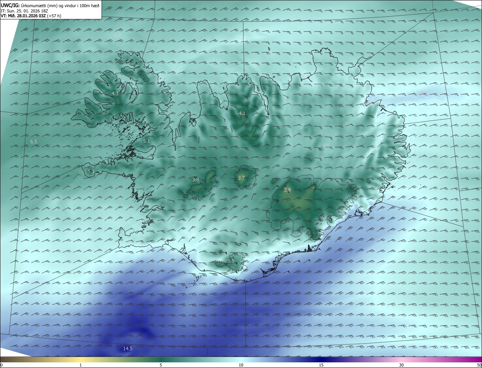
Task: Click the 3.8 value on Langjökull glacier
Action: [x=195, y=180]
